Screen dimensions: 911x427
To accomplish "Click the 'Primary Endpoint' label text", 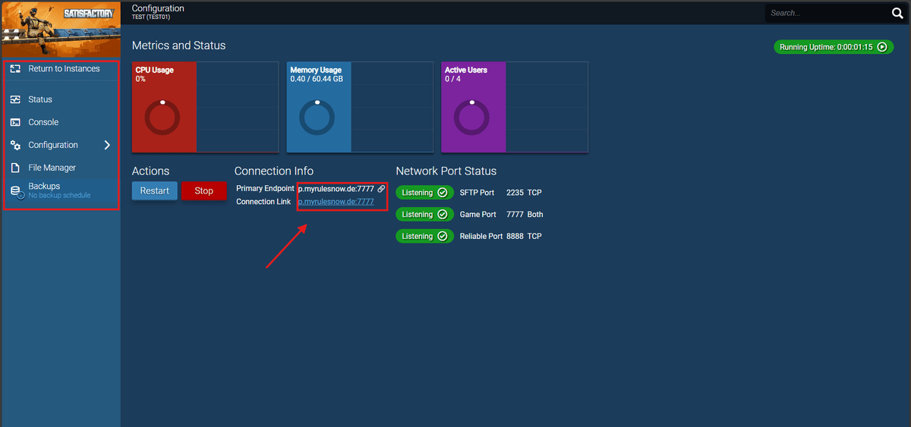I will pyautogui.click(x=265, y=189).
